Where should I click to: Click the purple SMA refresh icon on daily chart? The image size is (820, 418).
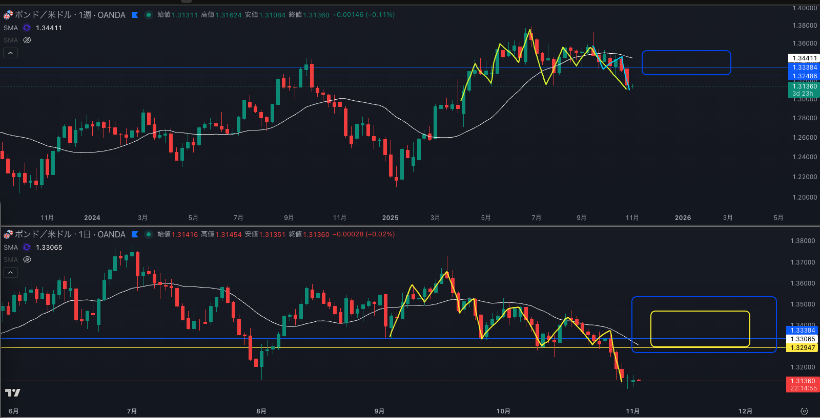coord(27,247)
